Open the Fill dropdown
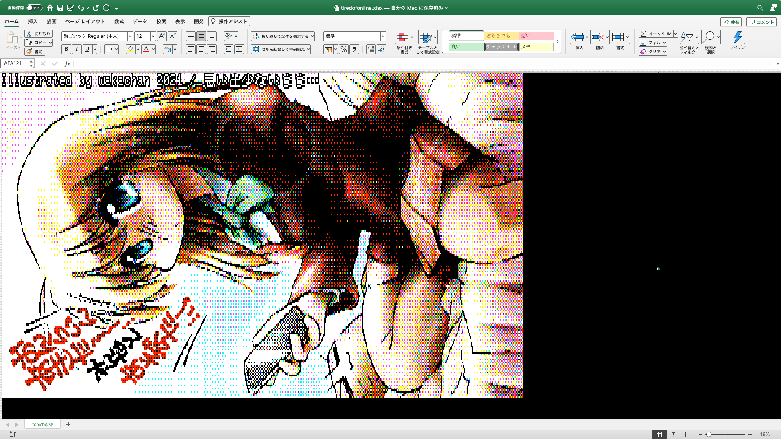781x439 pixels. pos(653,43)
